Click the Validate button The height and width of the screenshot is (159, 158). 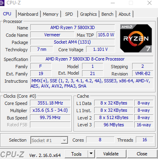point(111,154)
